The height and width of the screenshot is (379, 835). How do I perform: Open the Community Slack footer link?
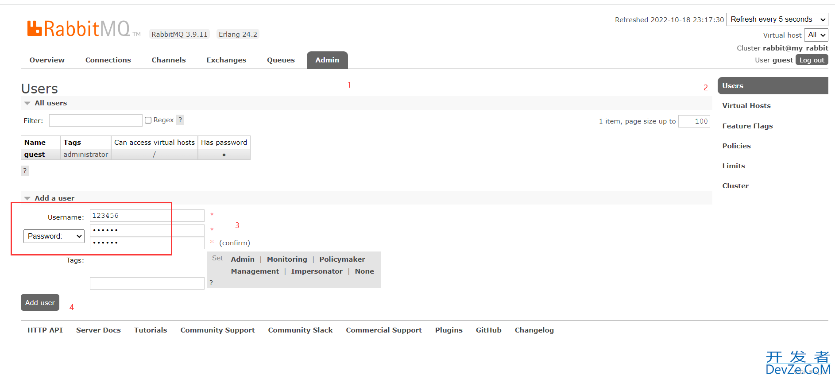click(x=300, y=330)
